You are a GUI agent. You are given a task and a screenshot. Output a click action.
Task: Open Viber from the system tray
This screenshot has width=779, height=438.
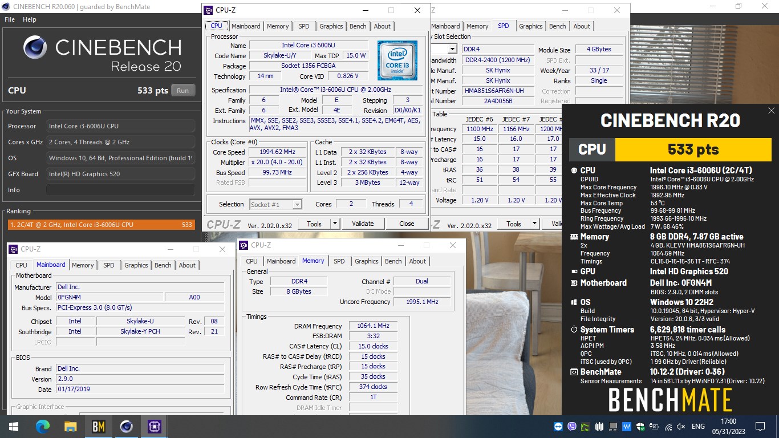point(572,427)
